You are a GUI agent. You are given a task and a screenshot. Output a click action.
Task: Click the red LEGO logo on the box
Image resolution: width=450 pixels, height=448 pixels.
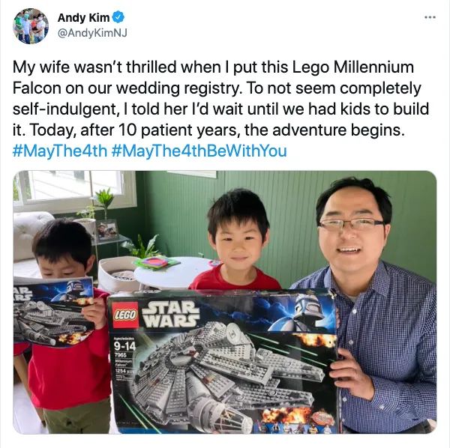pos(126,315)
